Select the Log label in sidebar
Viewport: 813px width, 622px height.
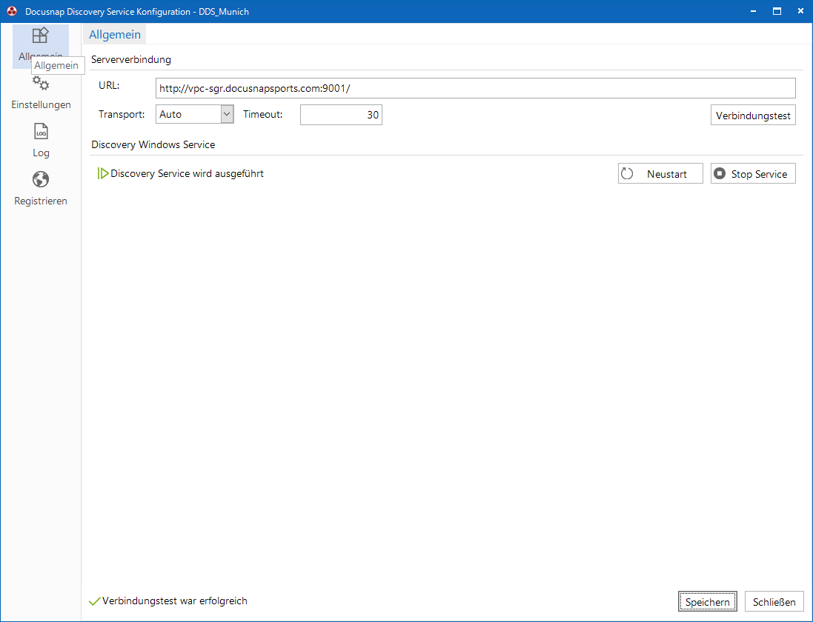click(x=41, y=153)
